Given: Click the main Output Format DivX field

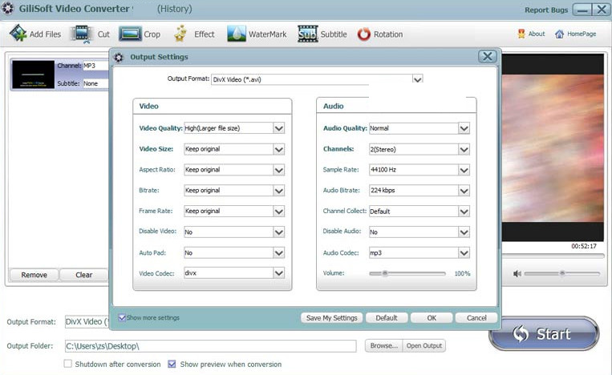Looking at the screenshot, I should point(87,321).
